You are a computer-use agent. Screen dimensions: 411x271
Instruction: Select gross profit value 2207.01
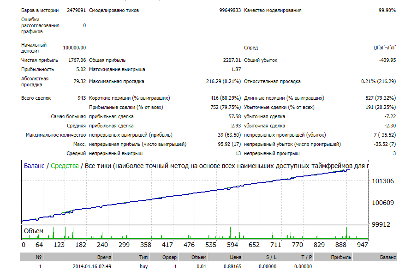232,60
